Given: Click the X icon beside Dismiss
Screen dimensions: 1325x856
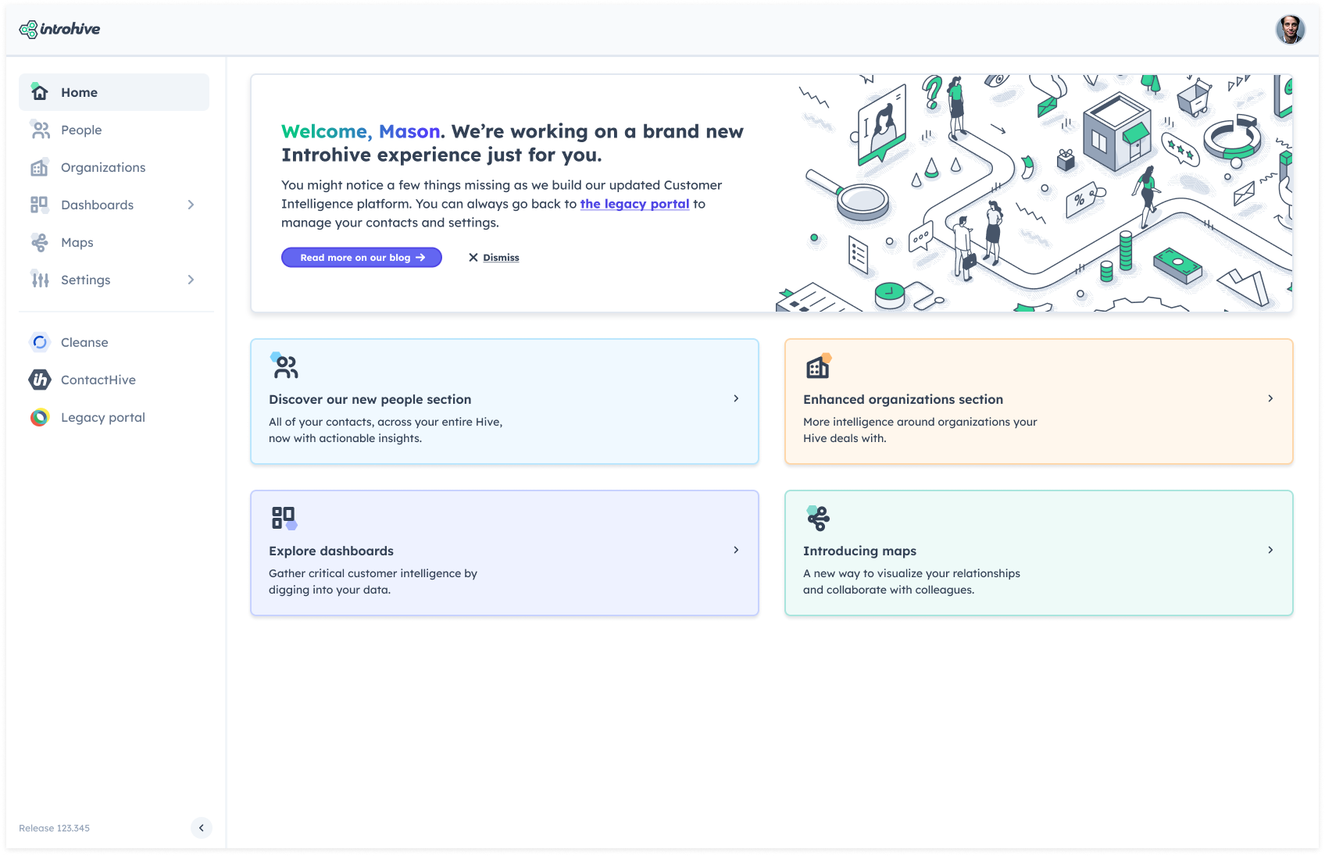Looking at the screenshot, I should (473, 258).
